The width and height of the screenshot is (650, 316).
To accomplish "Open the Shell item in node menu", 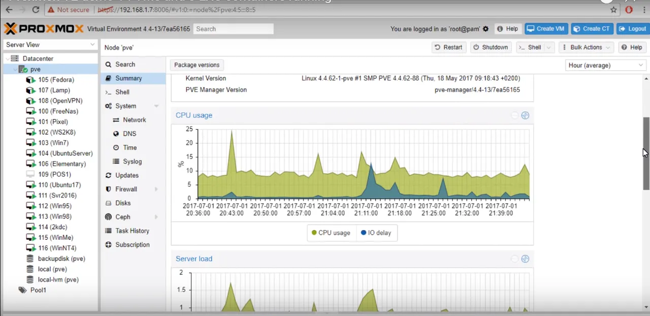I will point(133,92).
